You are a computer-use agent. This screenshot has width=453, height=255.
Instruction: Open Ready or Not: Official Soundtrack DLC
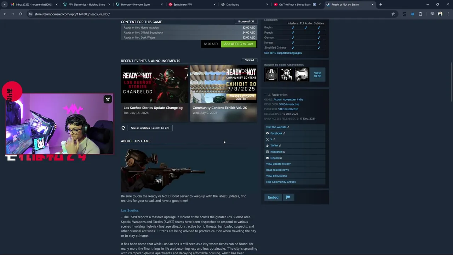coord(189,33)
